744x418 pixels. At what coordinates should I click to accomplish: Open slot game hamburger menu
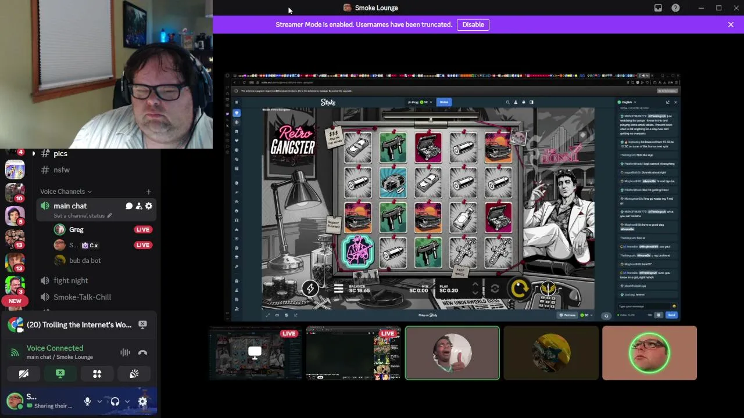click(339, 289)
